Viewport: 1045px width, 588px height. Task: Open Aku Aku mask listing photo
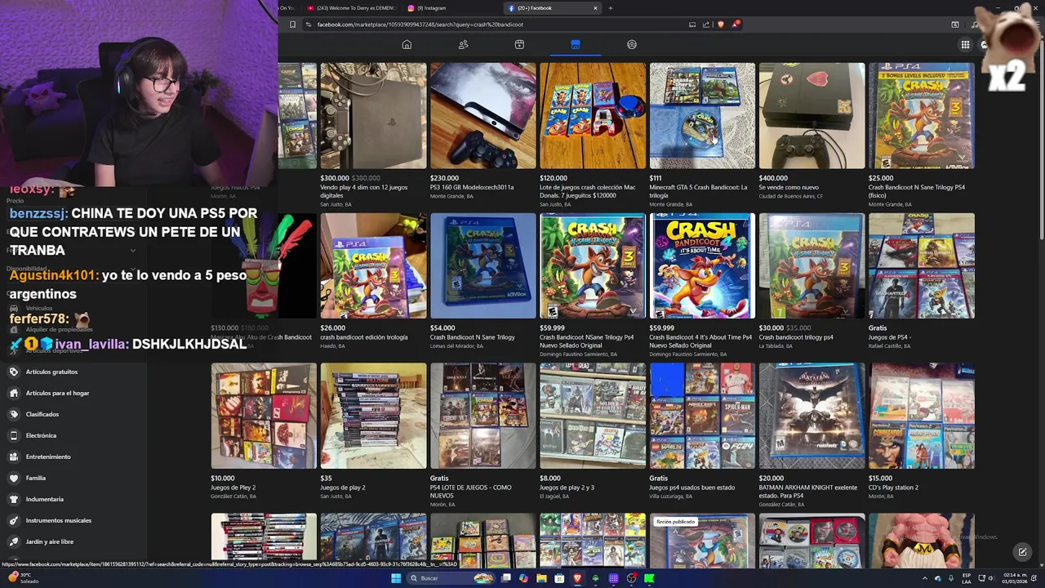(x=264, y=266)
